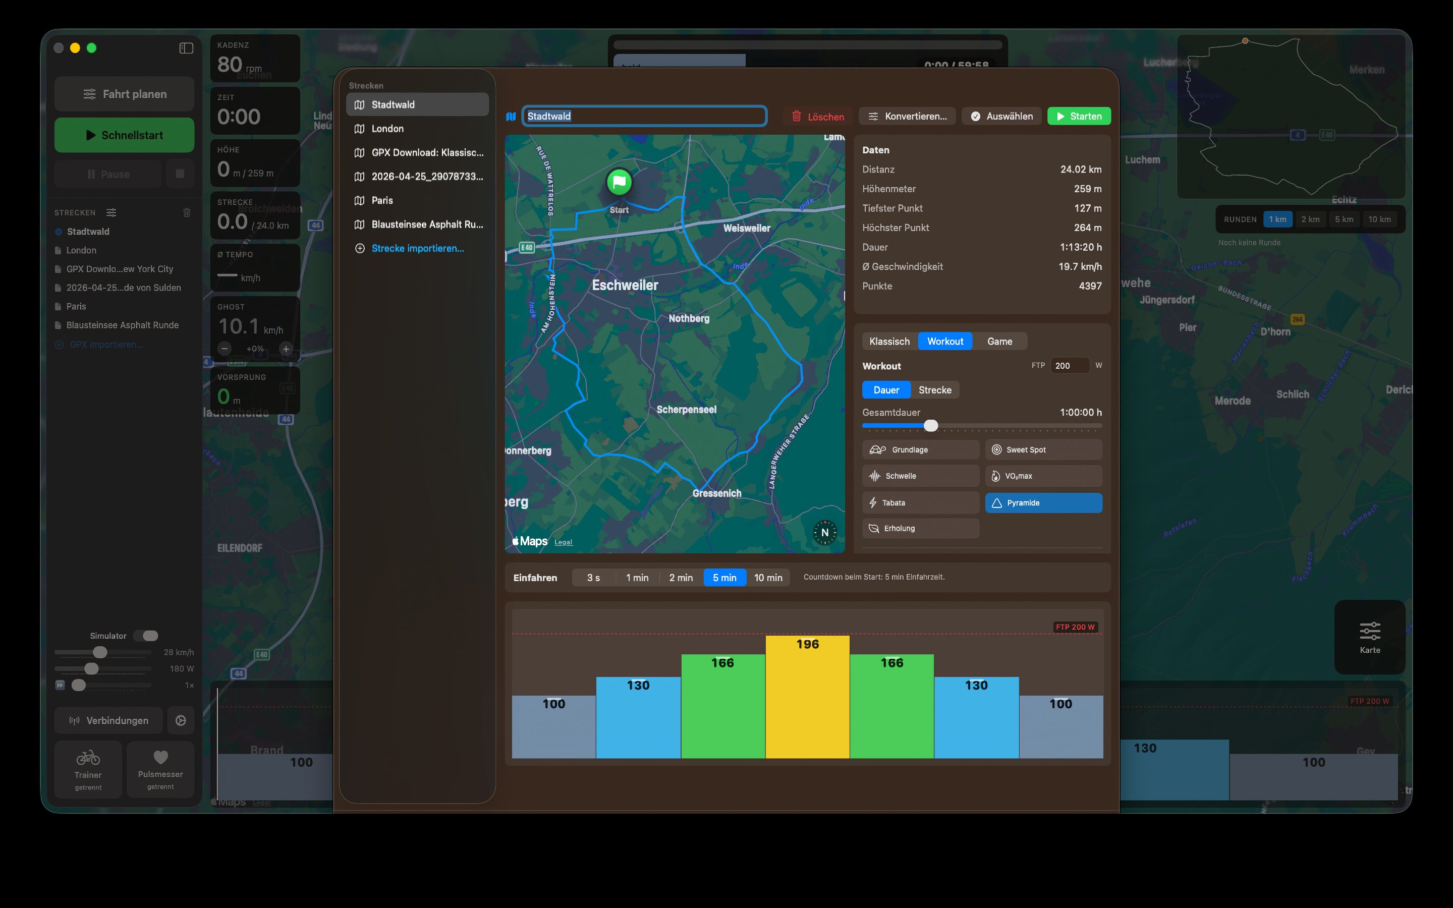Click the north compass on the route map

(824, 532)
